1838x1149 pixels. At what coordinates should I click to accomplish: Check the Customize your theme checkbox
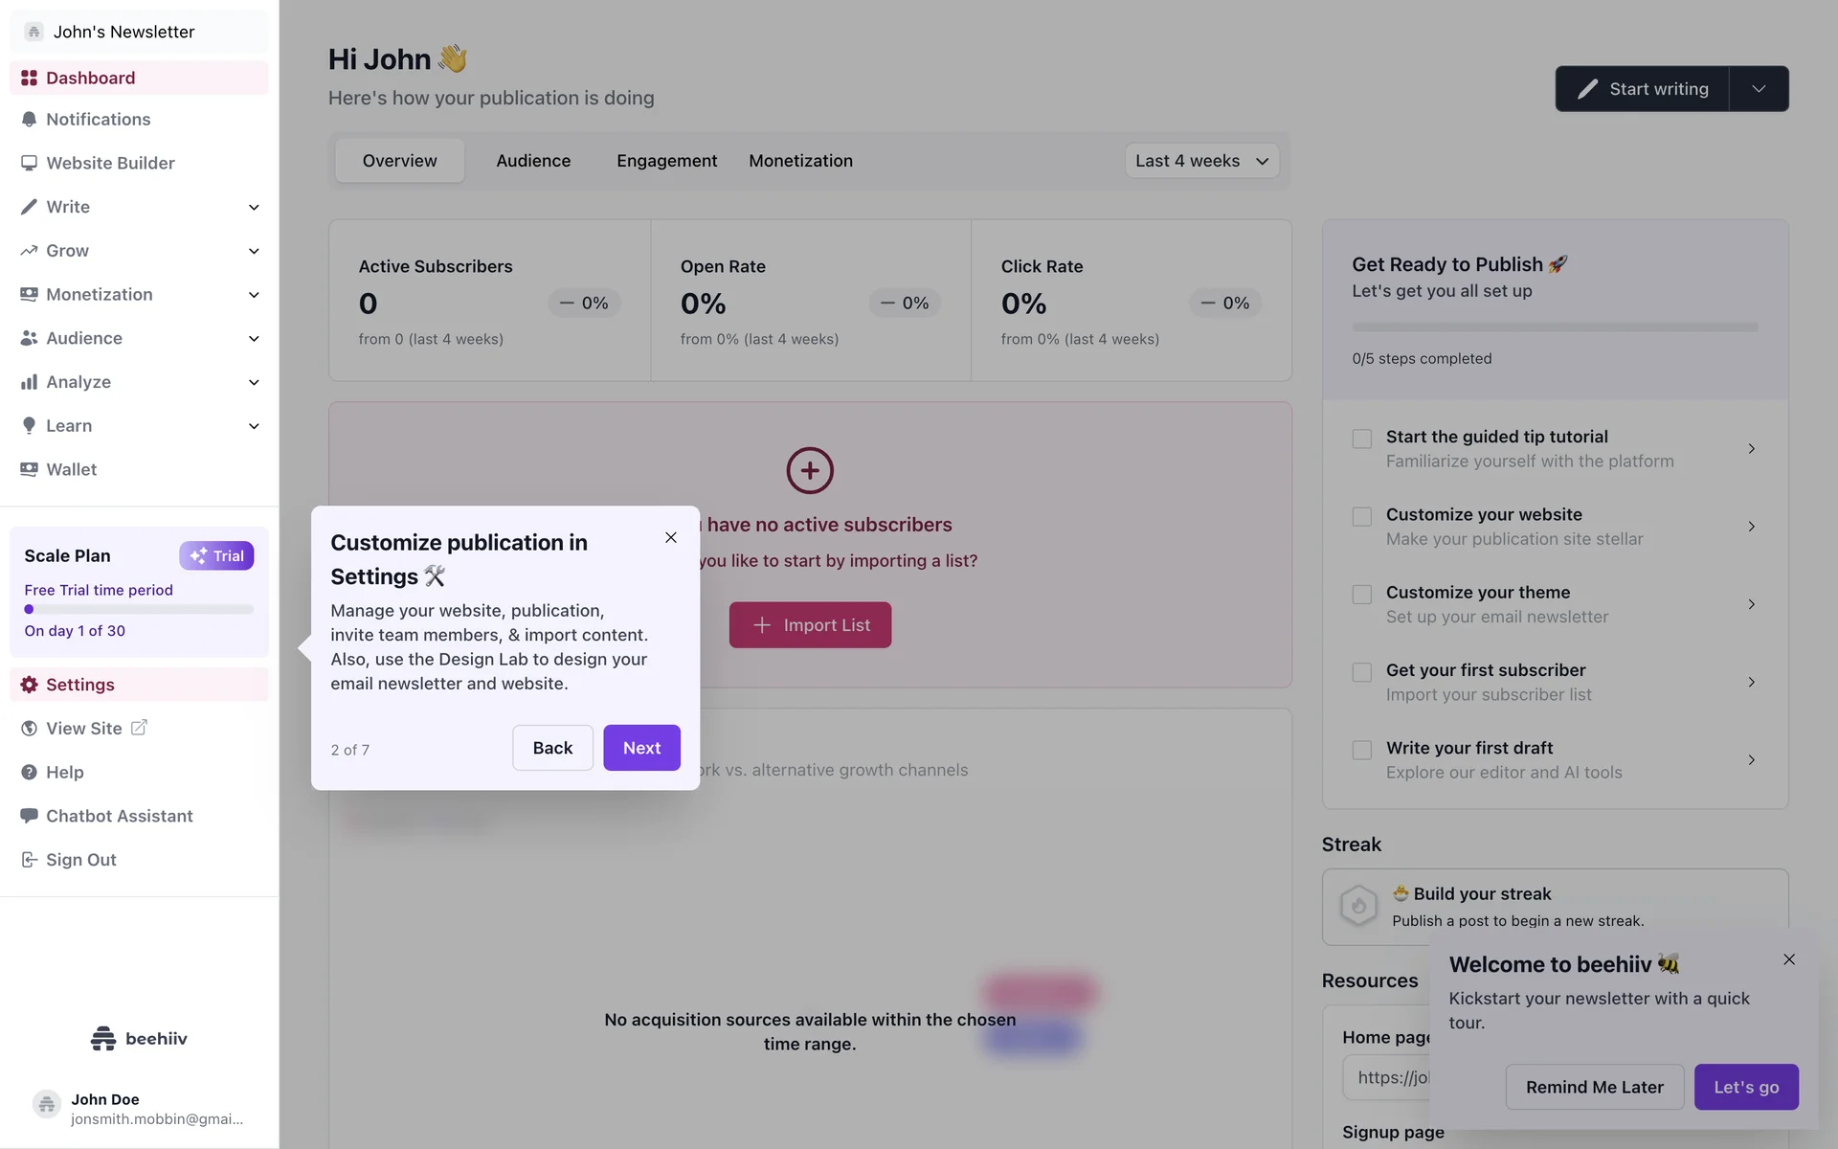pyautogui.click(x=1361, y=595)
